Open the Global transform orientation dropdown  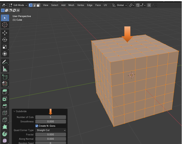tap(120, 5)
